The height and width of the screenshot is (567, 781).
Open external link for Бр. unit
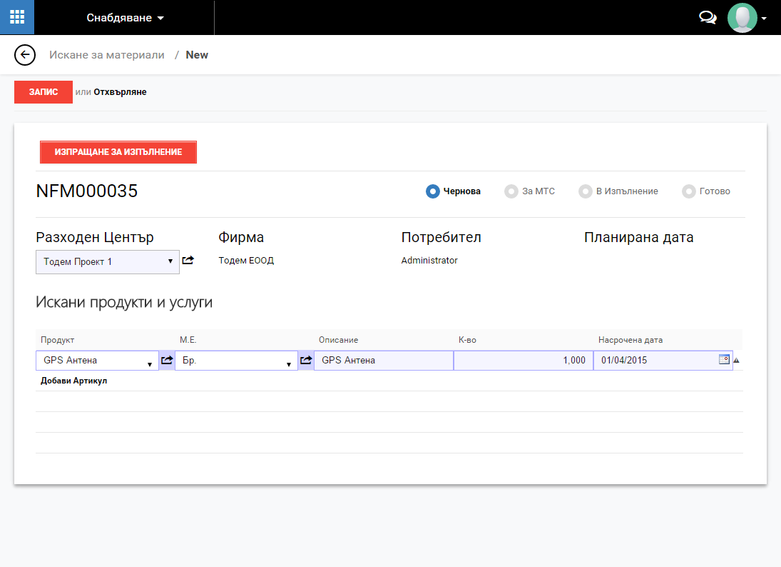(x=306, y=361)
